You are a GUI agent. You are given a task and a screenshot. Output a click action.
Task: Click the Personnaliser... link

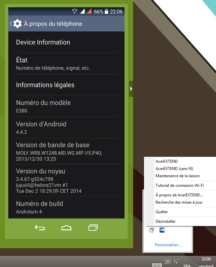[168, 245]
